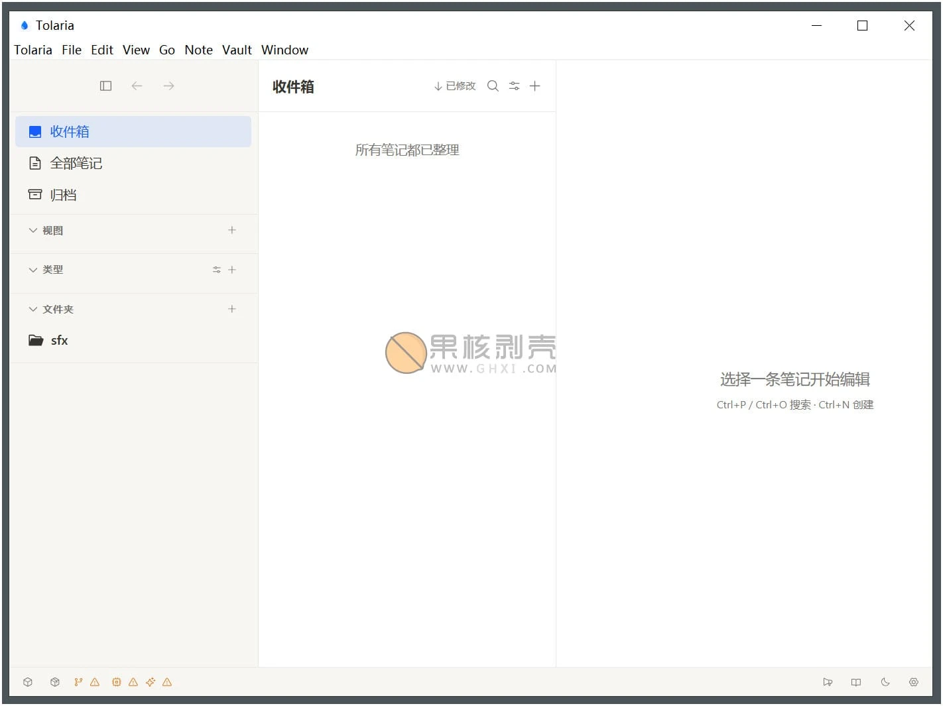Open the 收件箱 list filter sliders icon

point(514,86)
